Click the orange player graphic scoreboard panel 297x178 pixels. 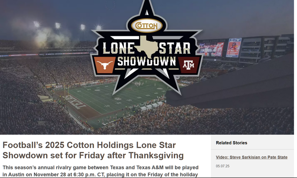point(233,47)
